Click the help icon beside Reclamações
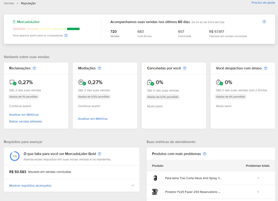Image resolution: width=278 pixels, height=201 pixels. click(34, 68)
